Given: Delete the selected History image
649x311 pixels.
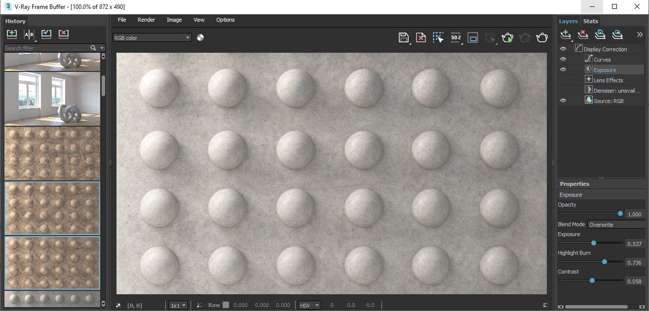Looking at the screenshot, I should point(64,34).
